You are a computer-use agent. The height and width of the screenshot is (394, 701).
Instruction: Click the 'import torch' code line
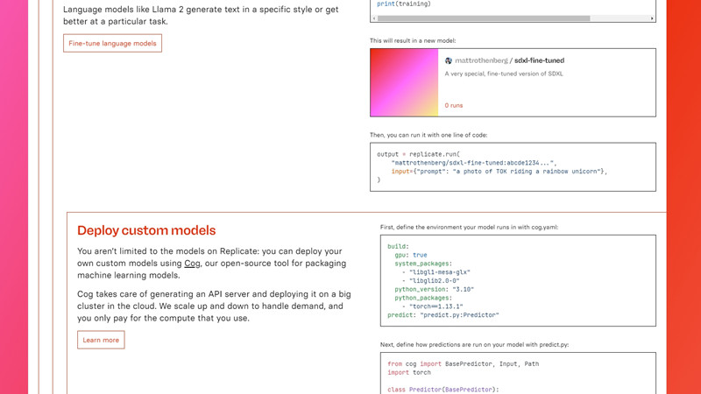tap(409, 372)
